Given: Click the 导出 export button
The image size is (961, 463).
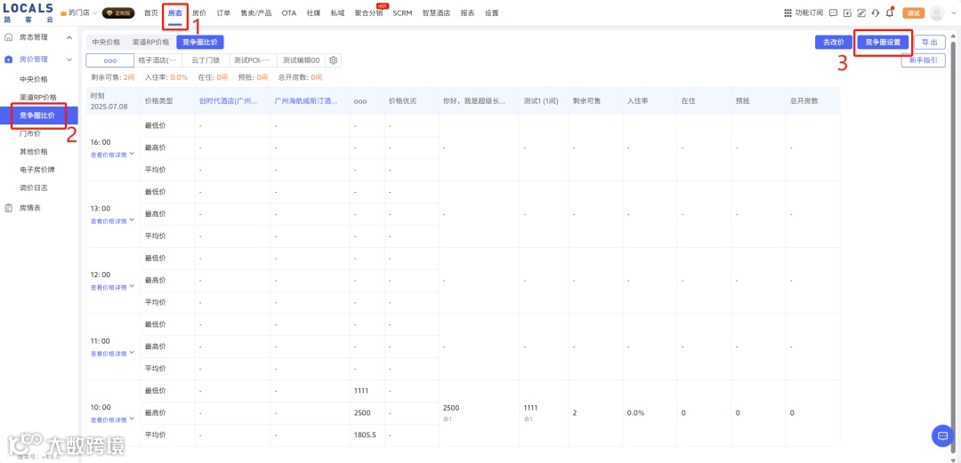Looking at the screenshot, I should pyautogui.click(x=930, y=43).
